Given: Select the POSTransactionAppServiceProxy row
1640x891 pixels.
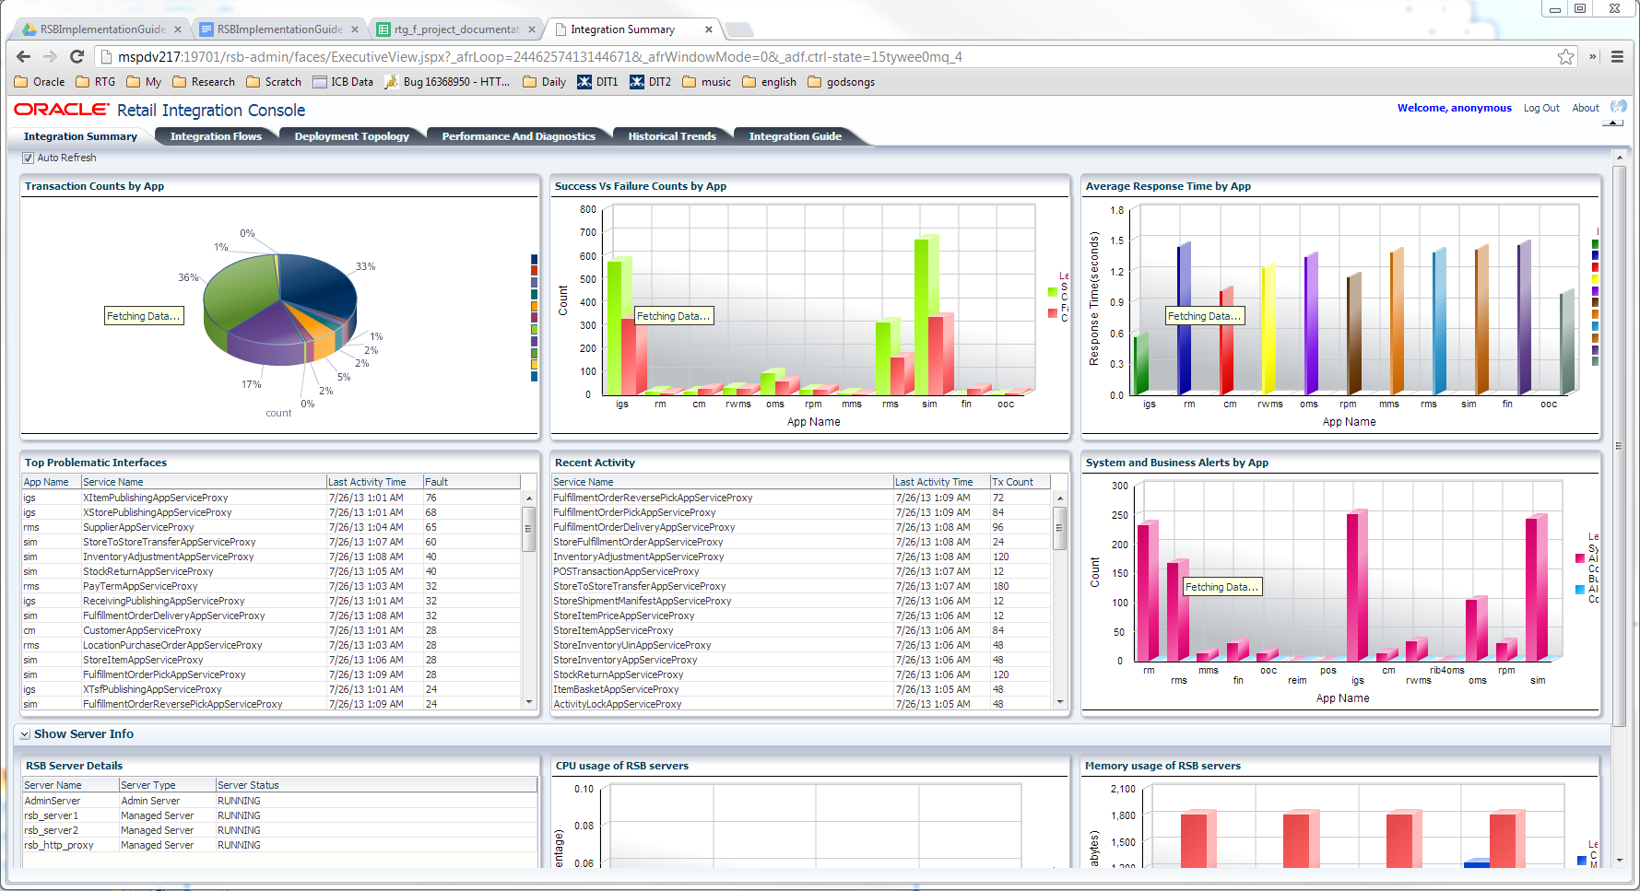Looking at the screenshot, I should [x=801, y=571].
